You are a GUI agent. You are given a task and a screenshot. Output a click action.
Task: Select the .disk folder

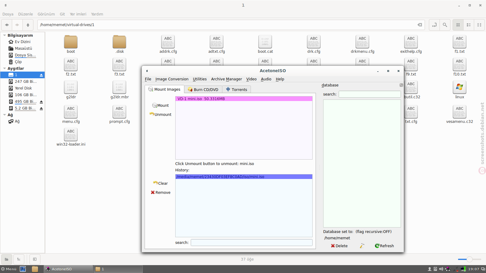pyautogui.click(x=119, y=44)
